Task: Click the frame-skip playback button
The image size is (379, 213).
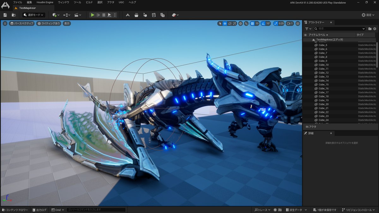Action: [98, 15]
